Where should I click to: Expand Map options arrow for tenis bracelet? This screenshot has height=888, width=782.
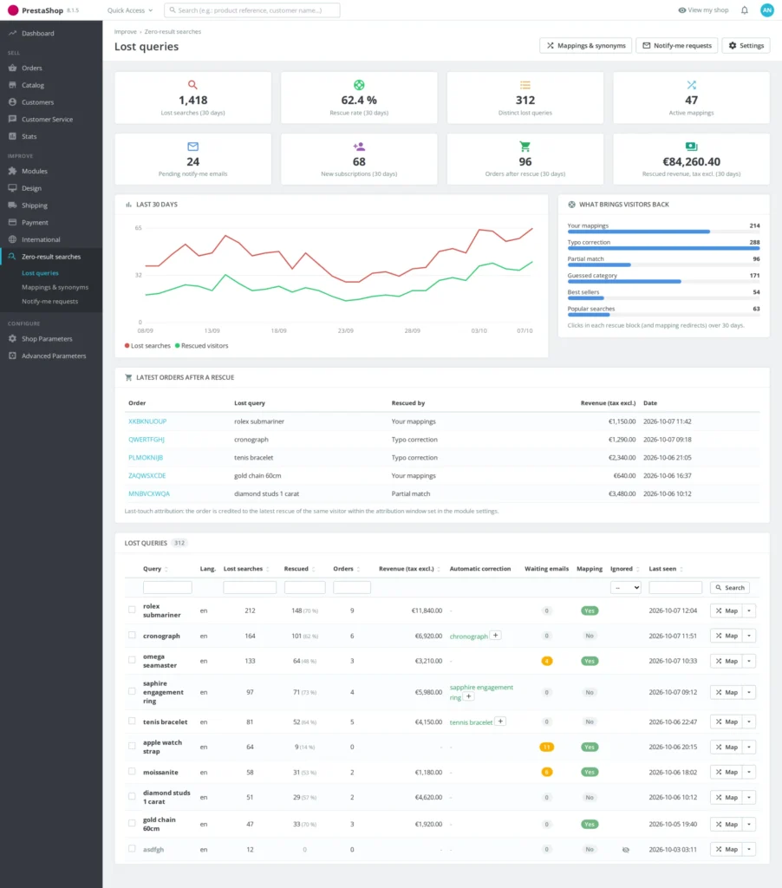tap(749, 721)
